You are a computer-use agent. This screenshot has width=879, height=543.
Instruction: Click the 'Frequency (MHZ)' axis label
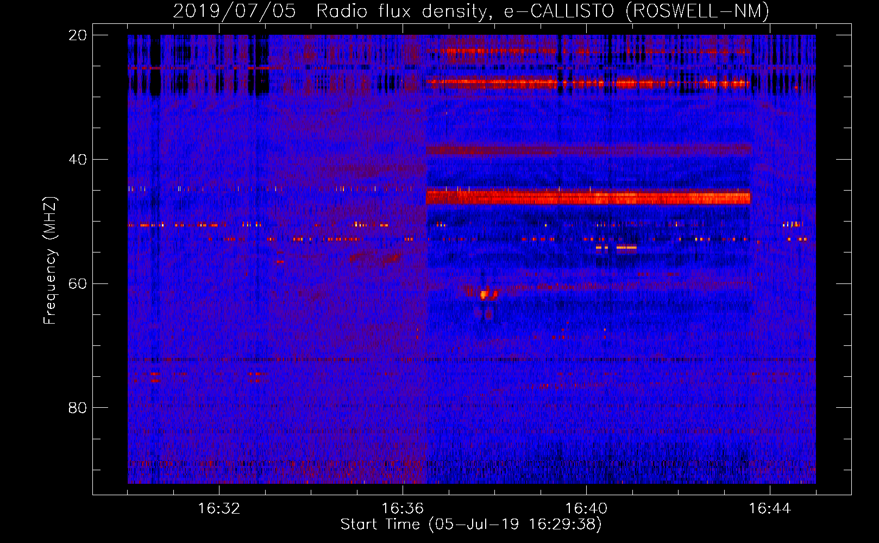51,261
